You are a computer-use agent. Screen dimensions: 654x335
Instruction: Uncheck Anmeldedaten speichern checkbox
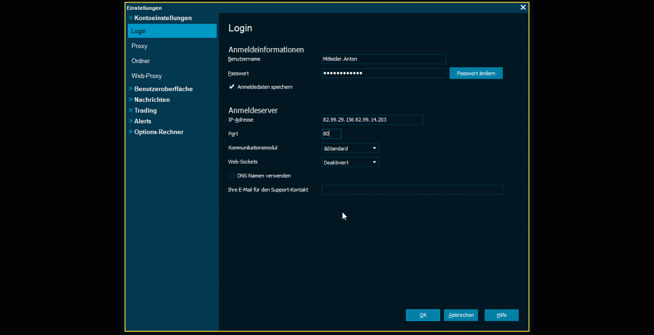click(232, 87)
